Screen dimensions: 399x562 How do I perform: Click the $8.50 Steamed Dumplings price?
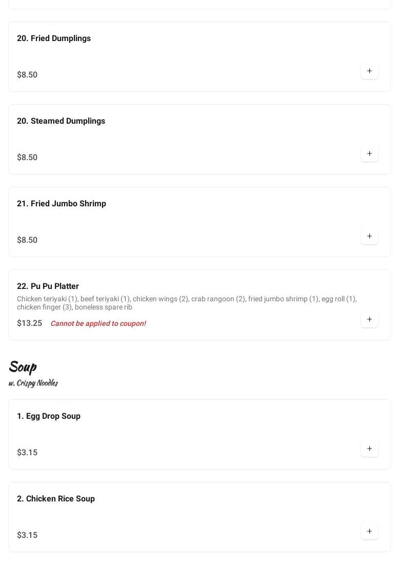coord(27,158)
